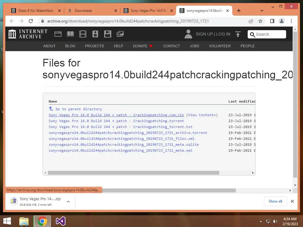303x227 pixels.
Task: Open Crackingpatching_torrent.txt link
Action: [x=121, y=127]
